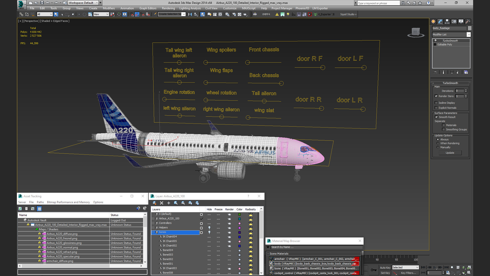
Task: Open the Modifier List dropdown
Action: pos(469,34)
